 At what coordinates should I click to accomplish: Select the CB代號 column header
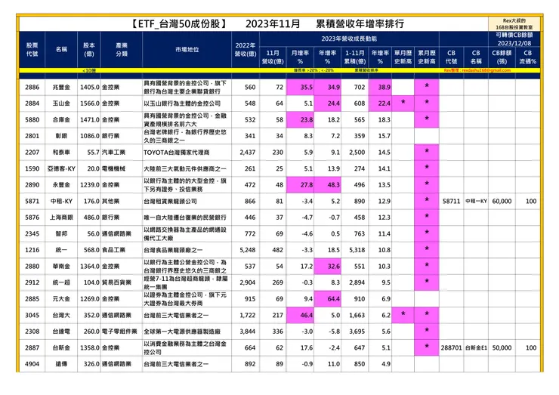click(x=451, y=57)
